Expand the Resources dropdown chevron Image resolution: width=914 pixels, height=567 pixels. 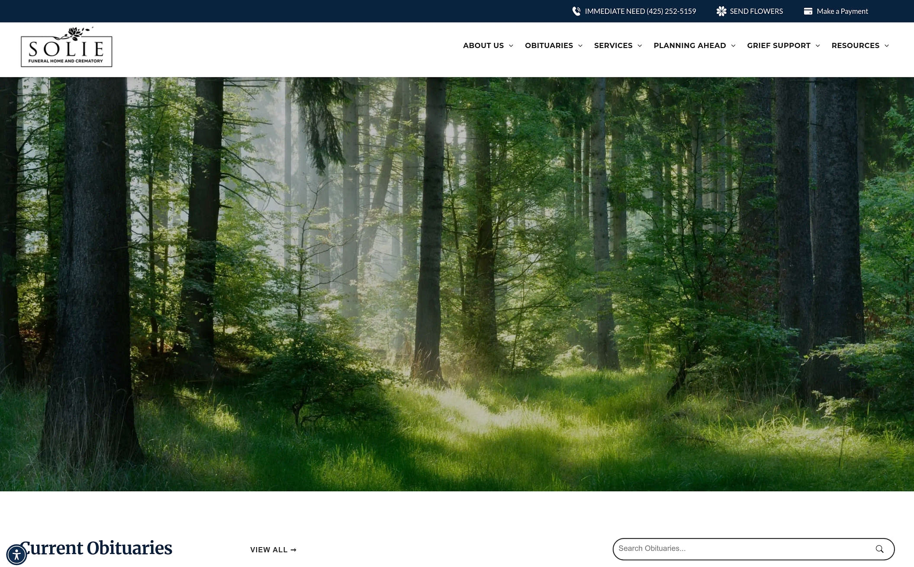(887, 45)
